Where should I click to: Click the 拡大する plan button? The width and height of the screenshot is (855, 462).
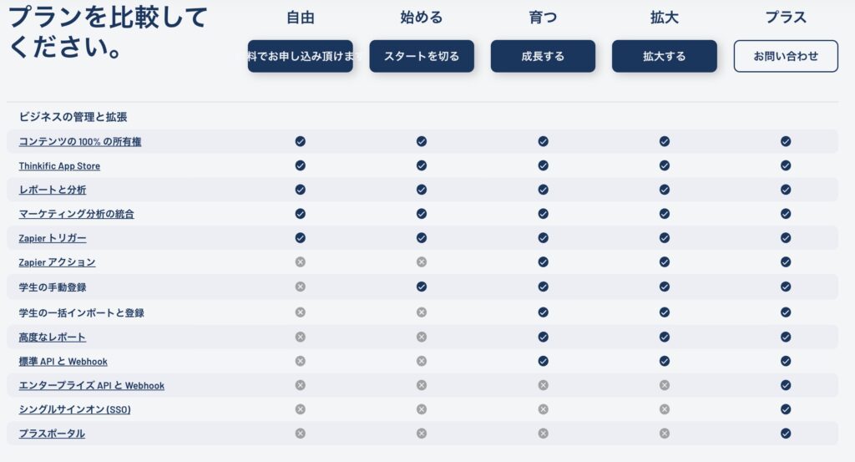664,56
